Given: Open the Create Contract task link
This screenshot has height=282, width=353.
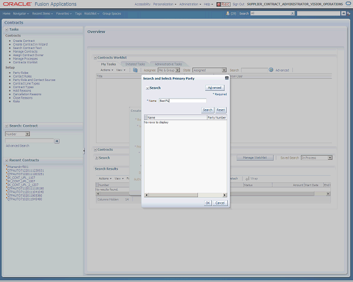Looking at the screenshot, I should coord(24,41).
